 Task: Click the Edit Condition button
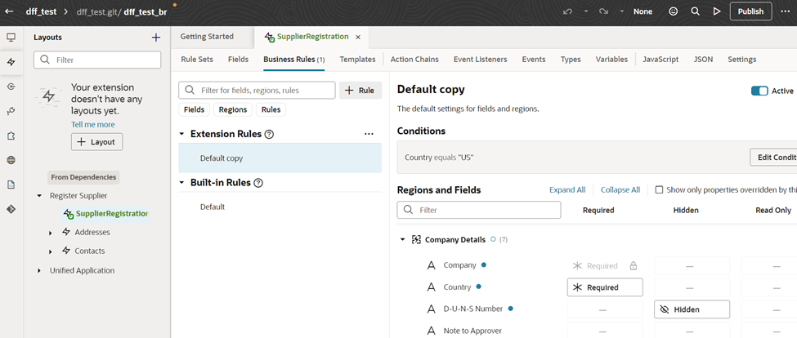coord(773,158)
